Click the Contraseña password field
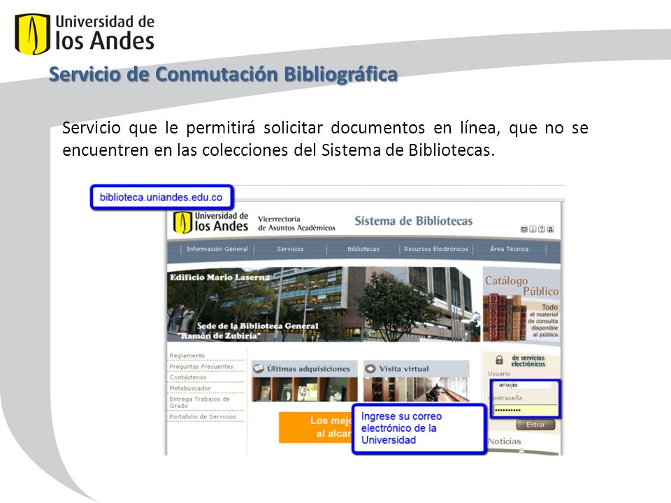Image resolution: width=671 pixels, height=503 pixels. [526, 410]
